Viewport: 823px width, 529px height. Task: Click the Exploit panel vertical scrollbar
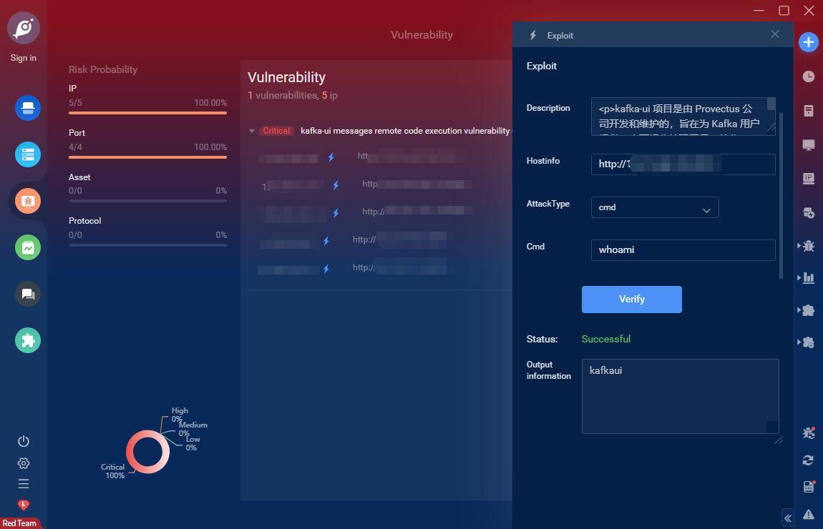click(x=781, y=196)
